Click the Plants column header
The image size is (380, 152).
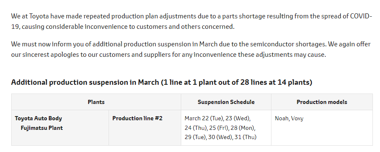point(96,102)
